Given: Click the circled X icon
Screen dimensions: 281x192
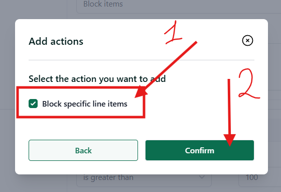Looking at the screenshot, I should pyautogui.click(x=247, y=40).
